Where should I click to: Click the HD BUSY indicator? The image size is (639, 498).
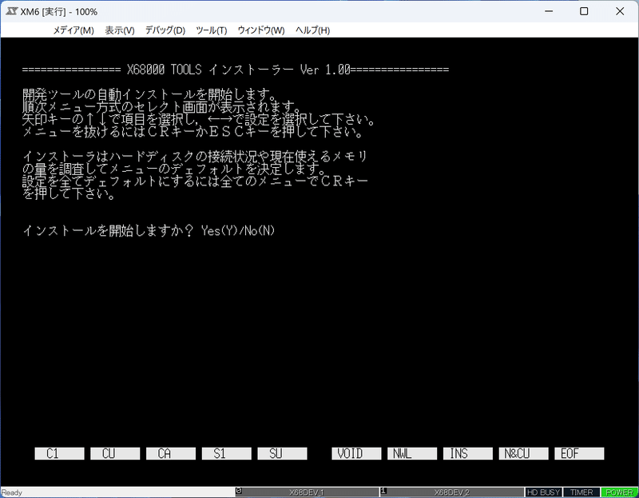point(544,492)
